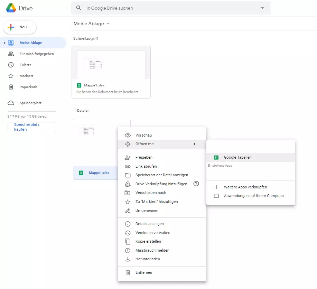The height and width of the screenshot is (289, 317).
Task: Select Öffnen mit in the context menu
Action: tap(162, 144)
